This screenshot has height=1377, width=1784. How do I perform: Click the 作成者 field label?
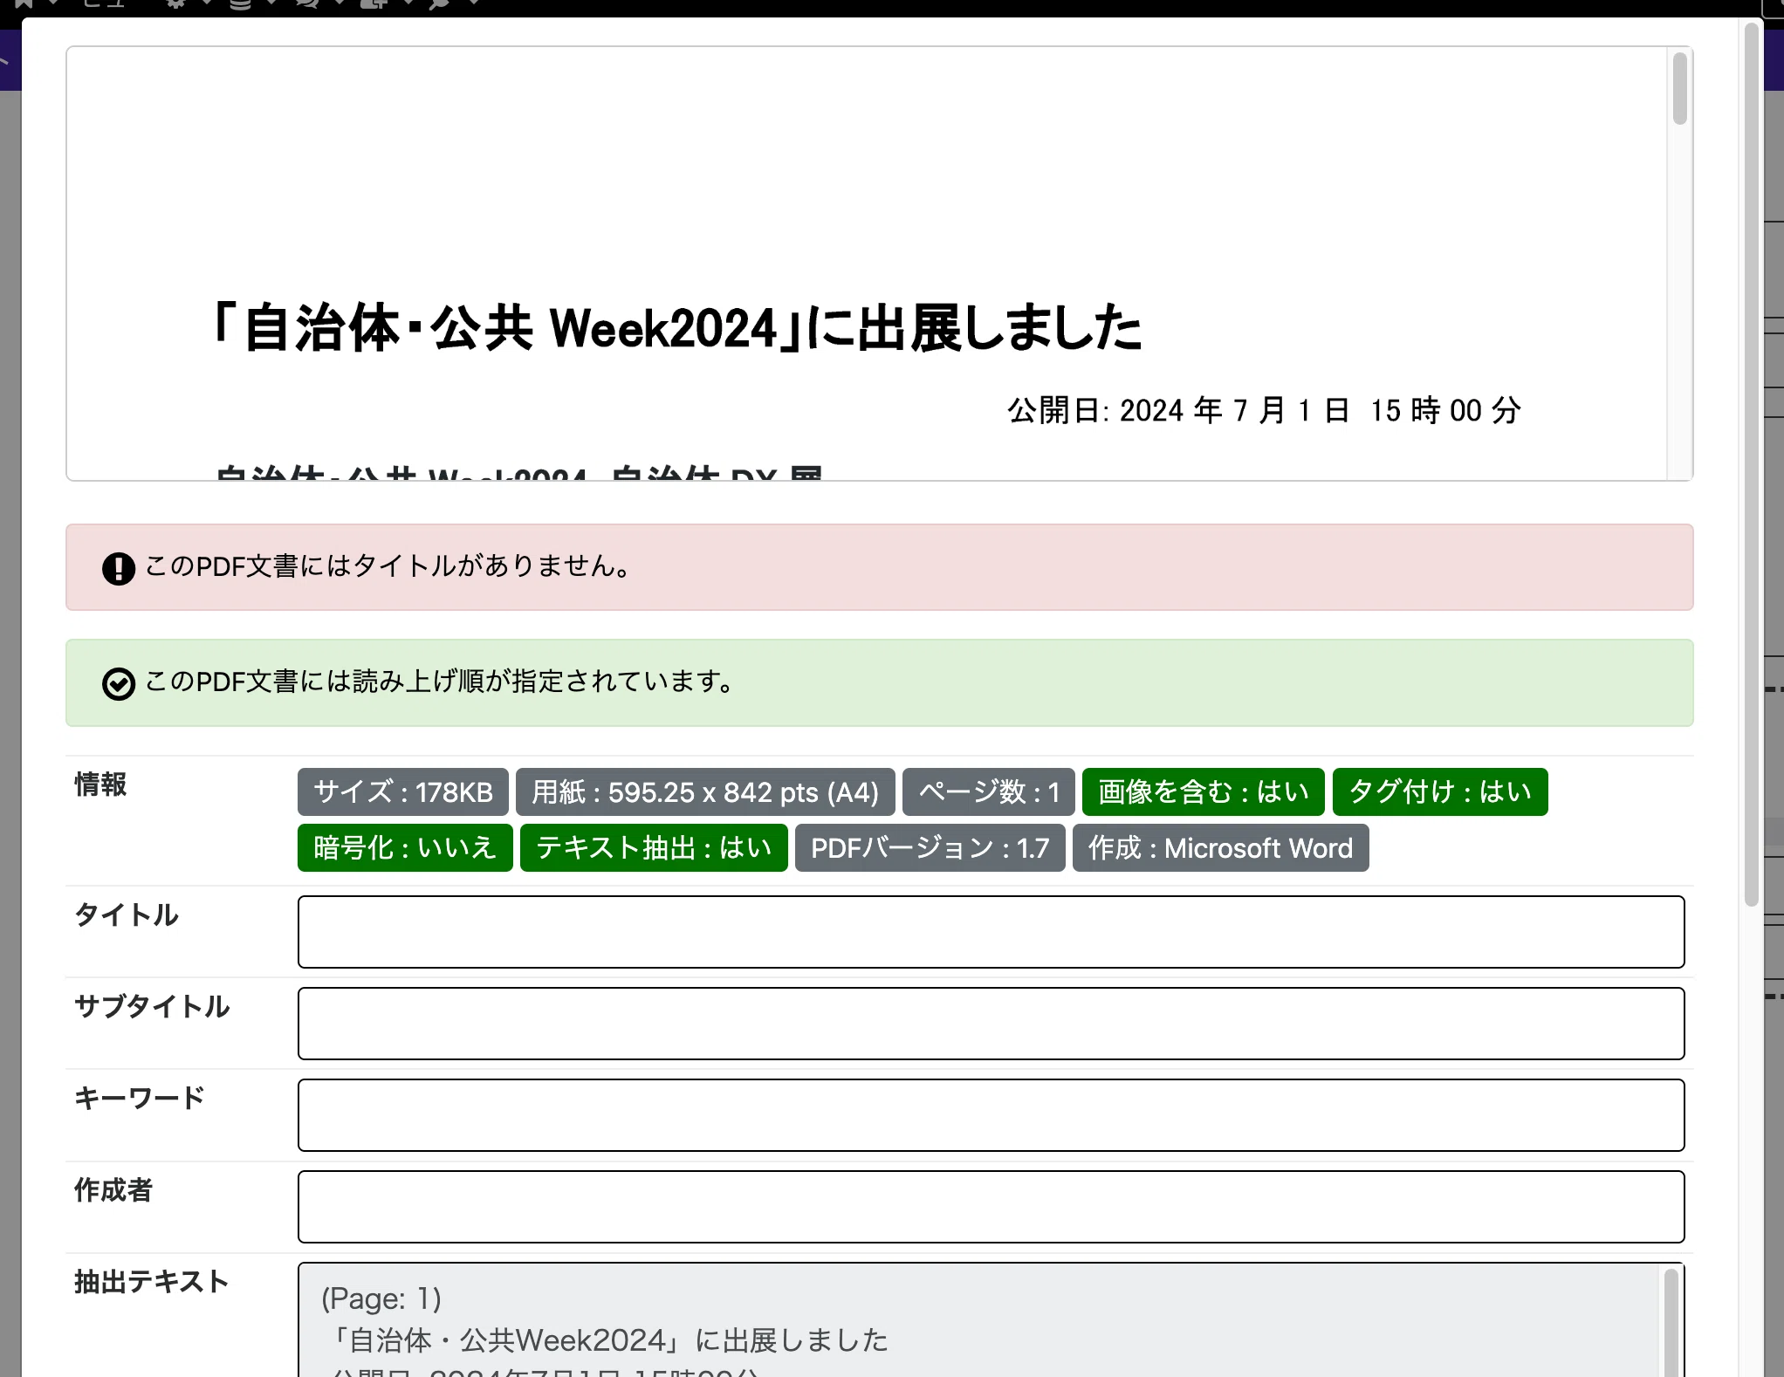pos(113,1190)
